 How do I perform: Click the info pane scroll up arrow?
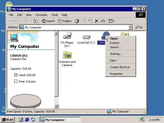pyautogui.click(x=56, y=33)
